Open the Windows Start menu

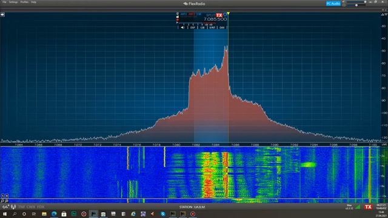click(x=4, y=214)
